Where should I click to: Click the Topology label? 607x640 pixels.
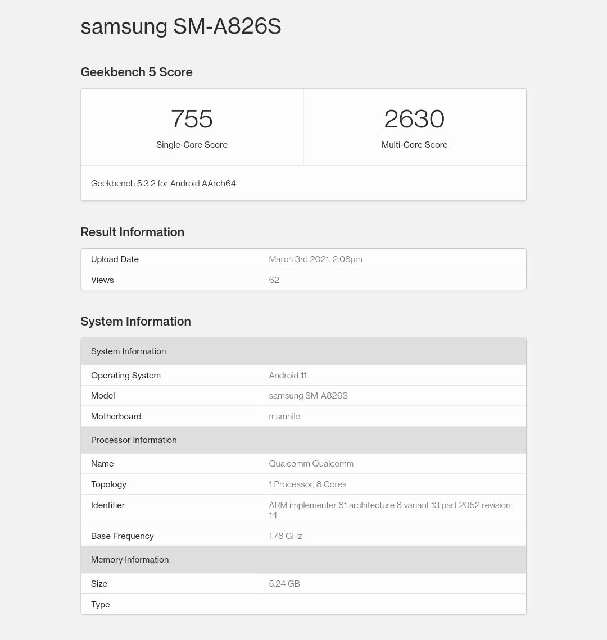click(108, 484)
